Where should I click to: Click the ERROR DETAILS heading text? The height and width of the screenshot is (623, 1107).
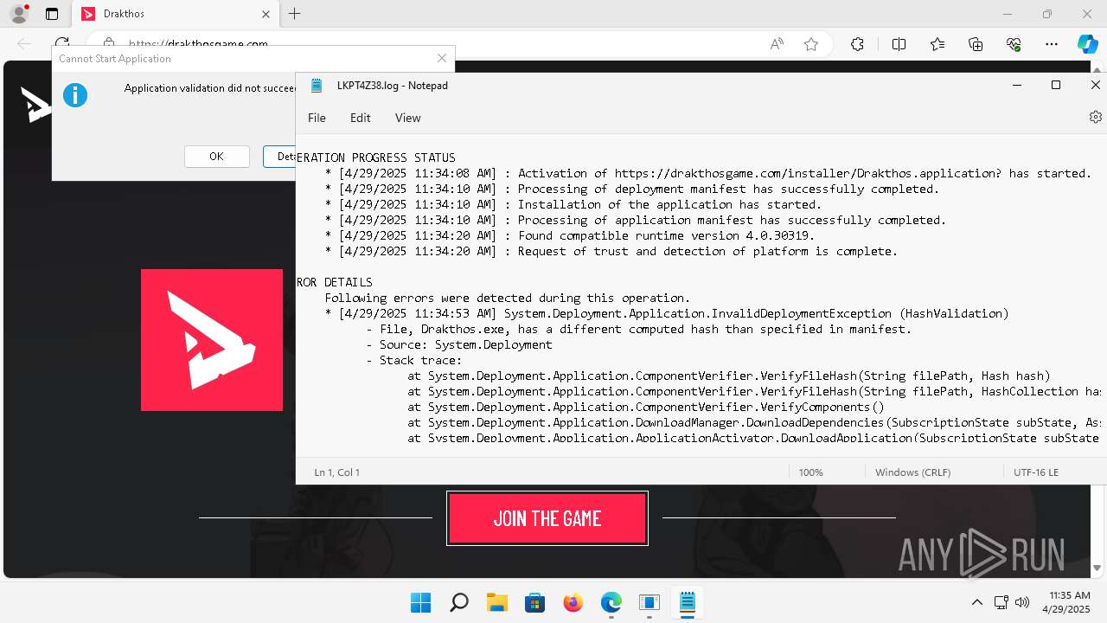[335, 282]
